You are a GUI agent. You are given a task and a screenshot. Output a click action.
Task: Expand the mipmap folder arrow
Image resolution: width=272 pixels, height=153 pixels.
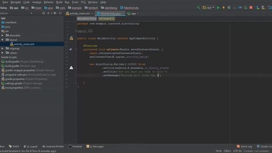click(x=3, y=48)
